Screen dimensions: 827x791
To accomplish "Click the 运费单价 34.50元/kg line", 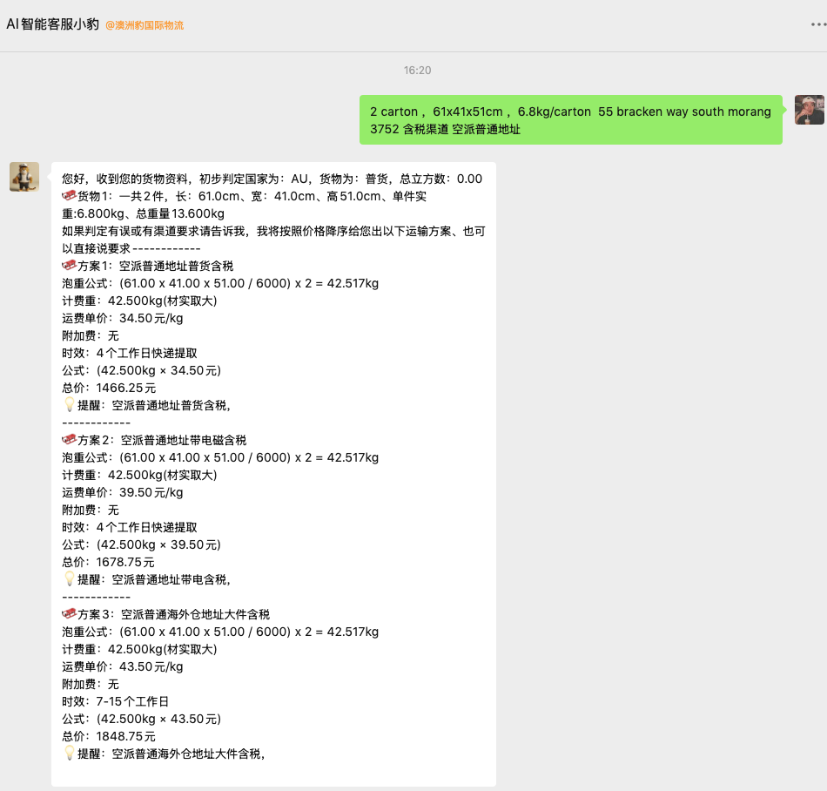I will 123,318.
